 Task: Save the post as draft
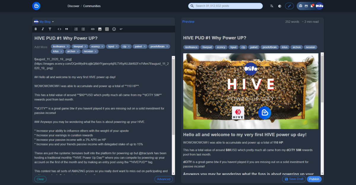294,179
